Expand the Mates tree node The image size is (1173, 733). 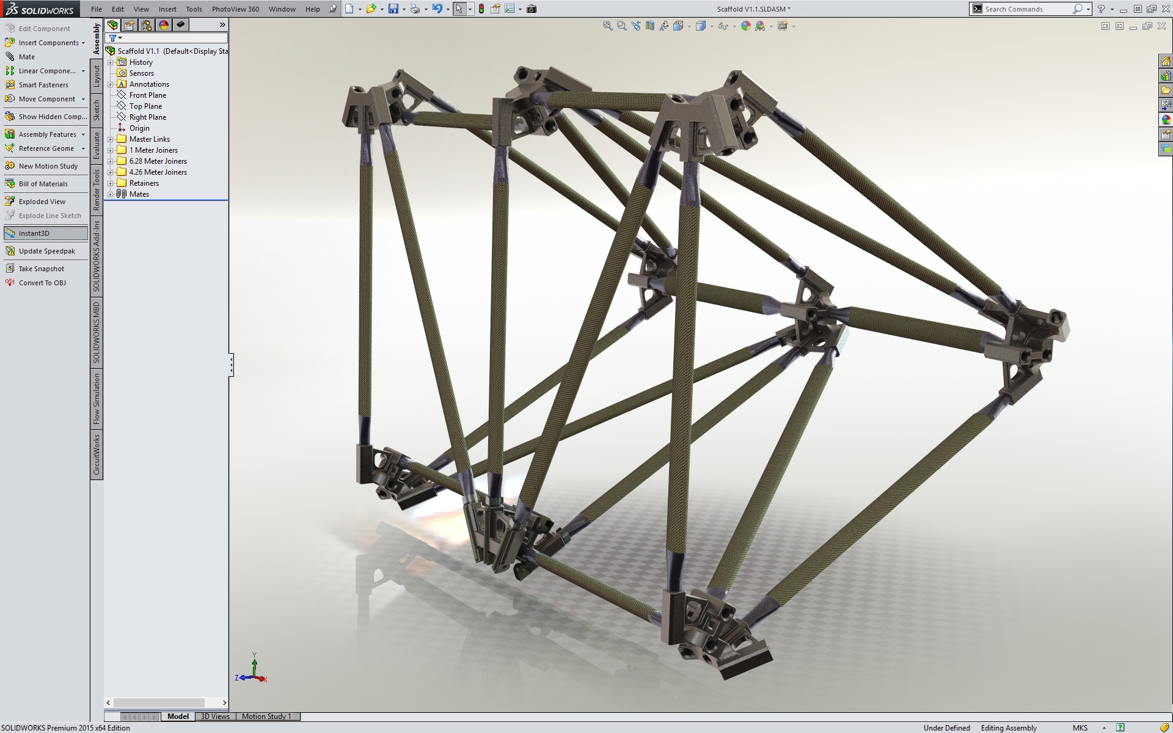click(x=111, y=194)
